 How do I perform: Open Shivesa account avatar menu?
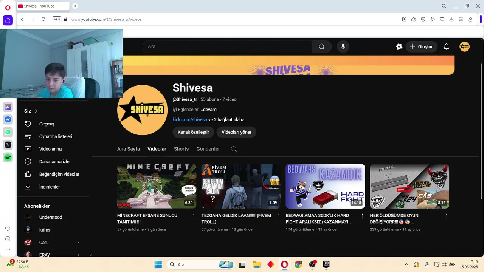(x=464, y=46)
